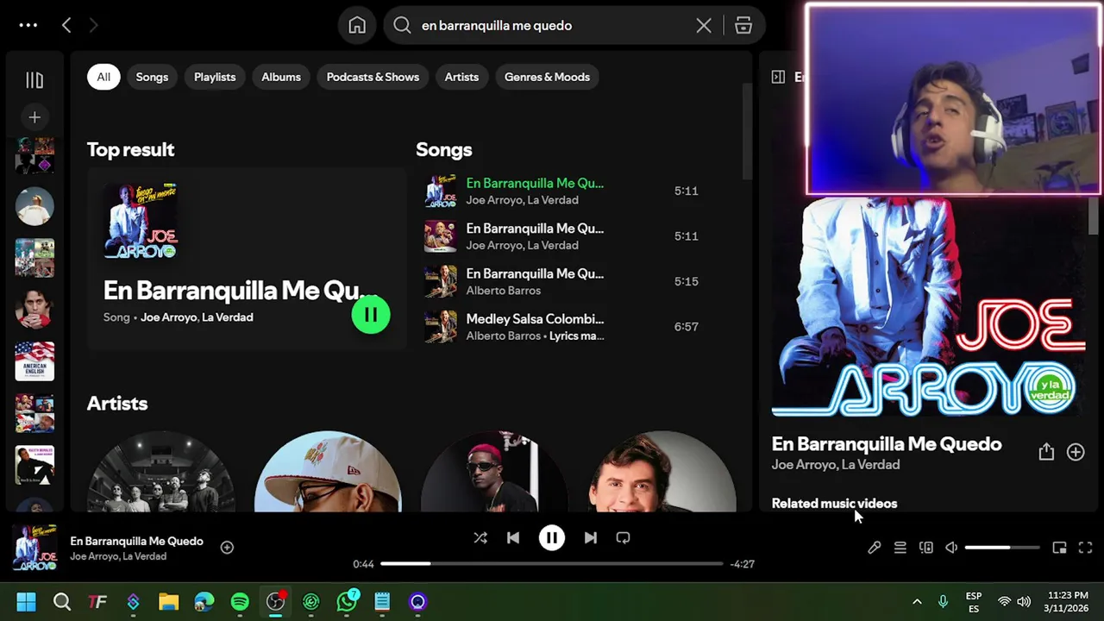Show hidden tray icons chevron
This screenshot has width=1104, height=621.
(917, 601)
